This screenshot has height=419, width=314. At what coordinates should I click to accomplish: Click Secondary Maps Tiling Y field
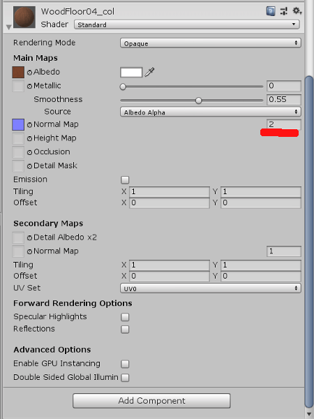click(x=261, y=265)
